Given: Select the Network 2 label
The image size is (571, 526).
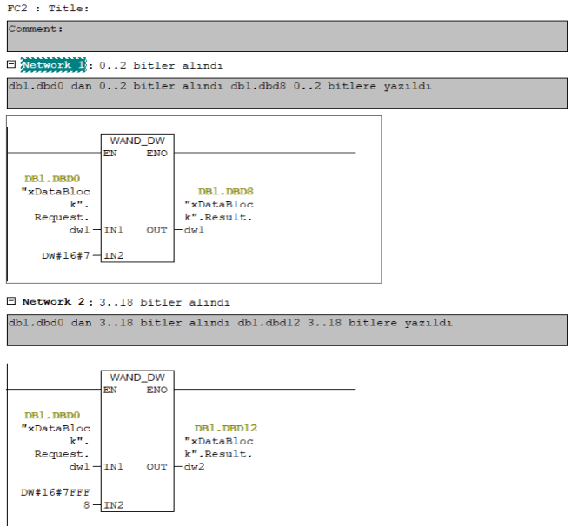Looking at the screenshot, I should tap(53, 301).
